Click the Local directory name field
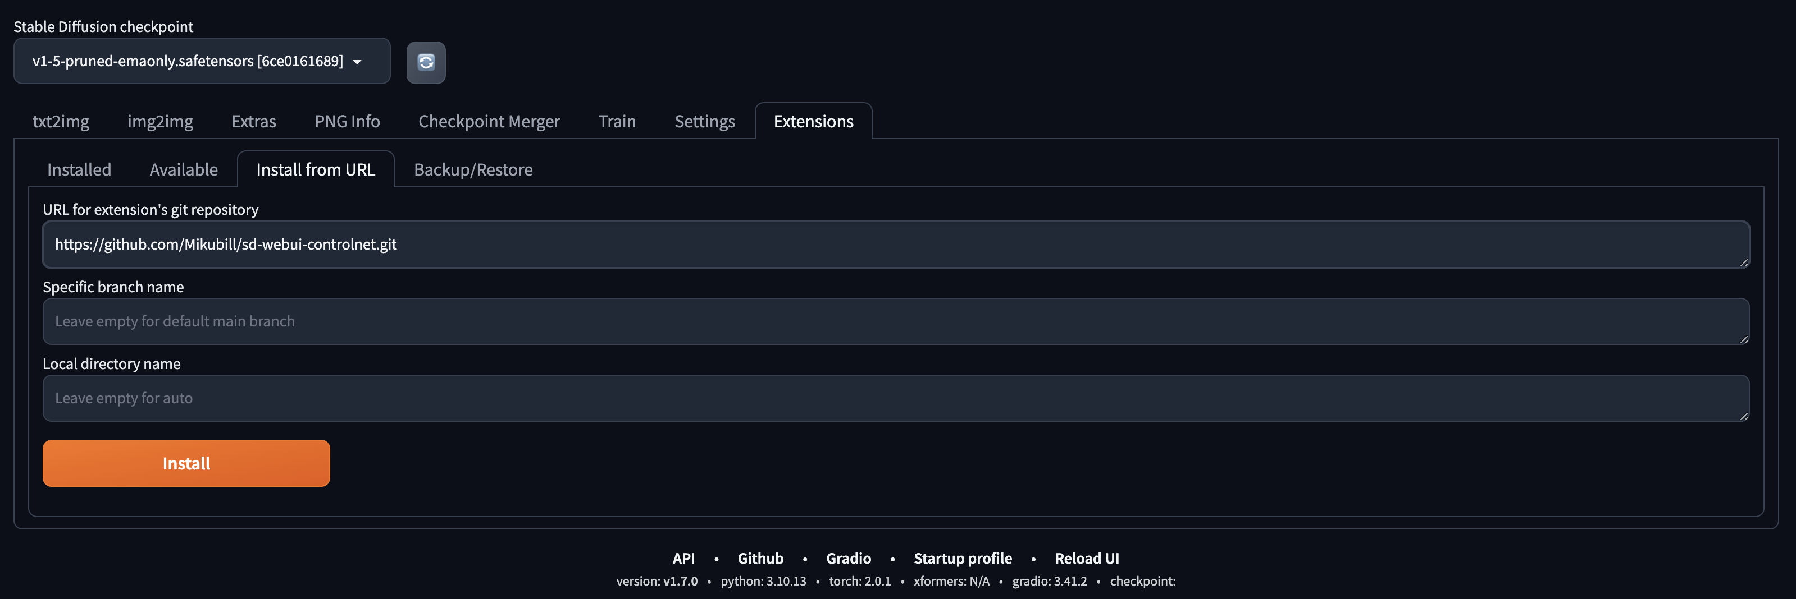Viewport: 1796px width, 599px height. tap(895, 398)
